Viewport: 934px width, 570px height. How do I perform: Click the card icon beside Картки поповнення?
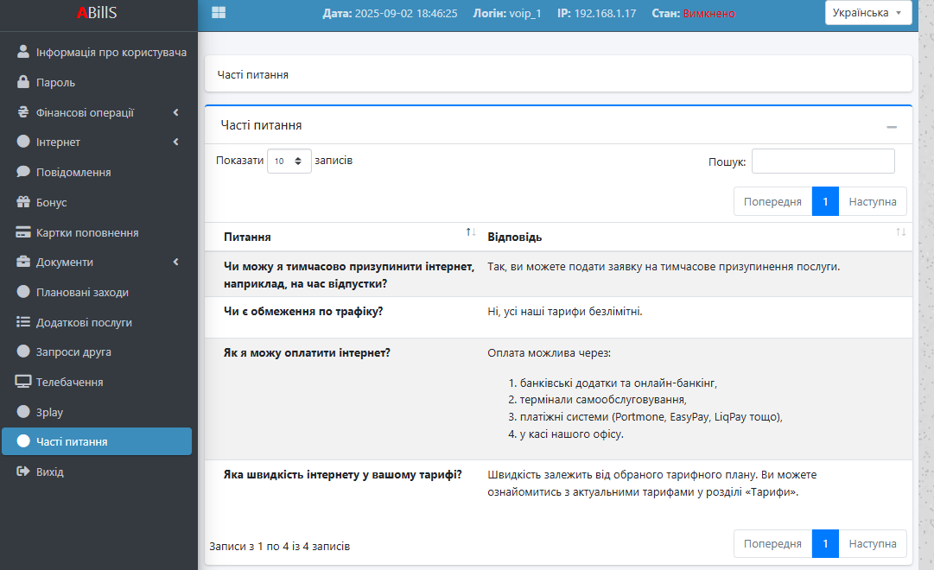point(23,232)
